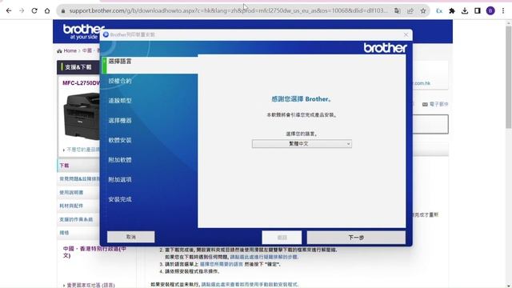This screenshot has height=288, width=512.
Task: Click the 選擇您所需要的語言 link
Action: click(222, 264)
